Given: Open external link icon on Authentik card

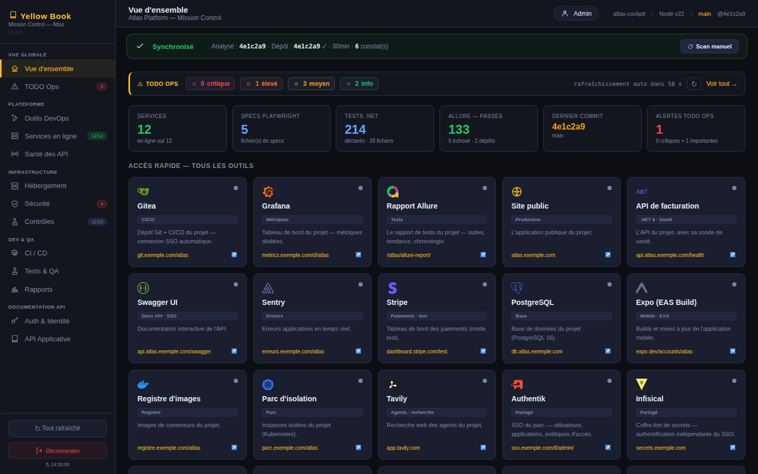Looking at the screenshot, I should point(608,448).
